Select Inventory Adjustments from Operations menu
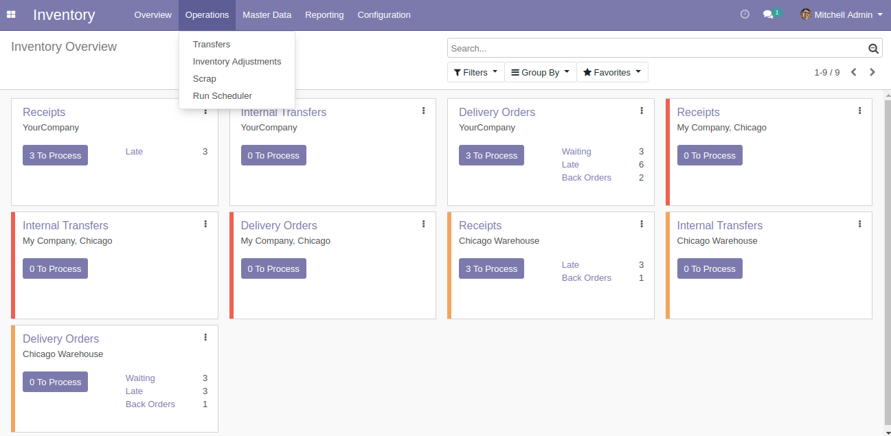Image resolution: width=891 pixels, height=436 pixels. [x=237, y=62]
